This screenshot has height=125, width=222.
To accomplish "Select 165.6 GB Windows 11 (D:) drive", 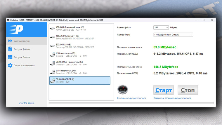I will 80,37.
